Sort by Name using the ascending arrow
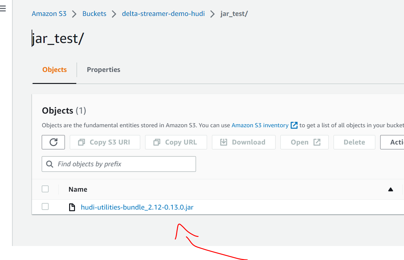This screenshot has width=404, height=260. coord(391,189)
